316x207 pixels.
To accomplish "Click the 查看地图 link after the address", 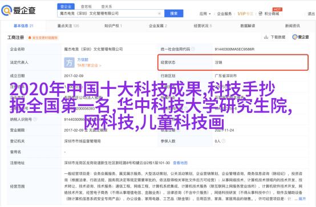I will click(x=180, y=163).
